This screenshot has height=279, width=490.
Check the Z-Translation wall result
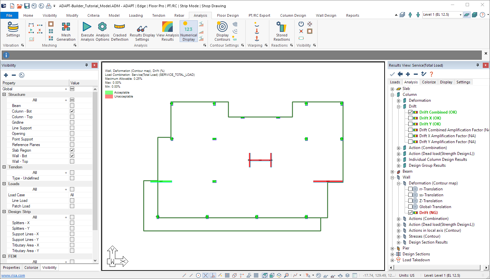(410, 201)
